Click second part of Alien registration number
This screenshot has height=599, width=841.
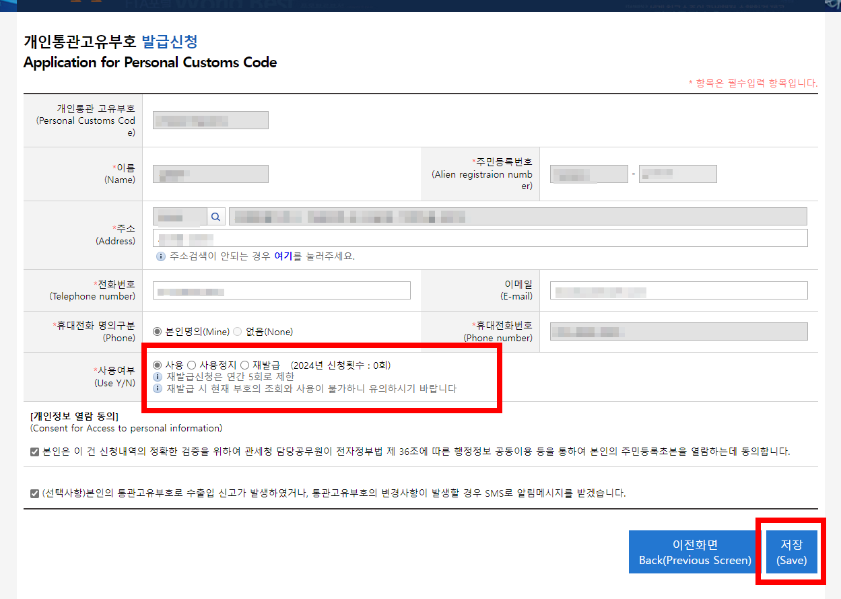point(678,174)
